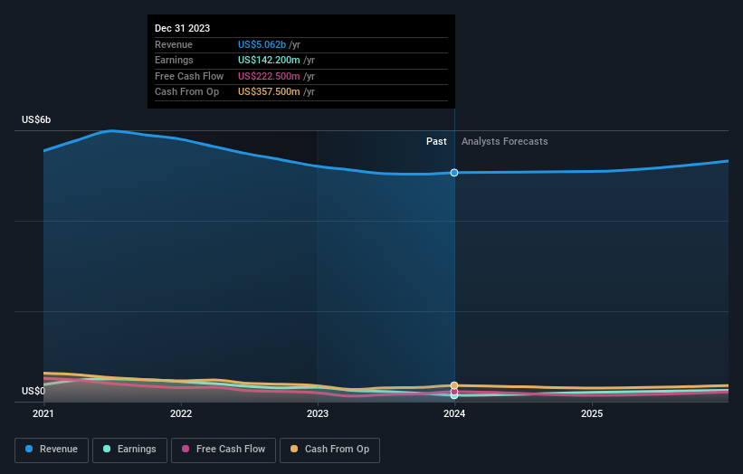Screen dimensions: 743x474
Task: Click the 2023 x-axis label
Action: 318,414
